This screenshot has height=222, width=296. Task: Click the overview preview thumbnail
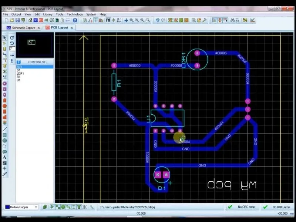click(x=35, y=45)
